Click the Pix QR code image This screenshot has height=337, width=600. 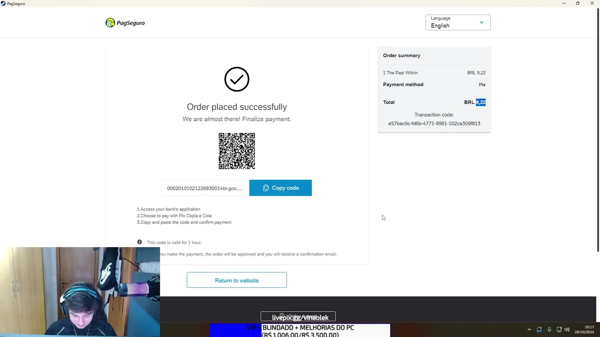click(237, 151)
